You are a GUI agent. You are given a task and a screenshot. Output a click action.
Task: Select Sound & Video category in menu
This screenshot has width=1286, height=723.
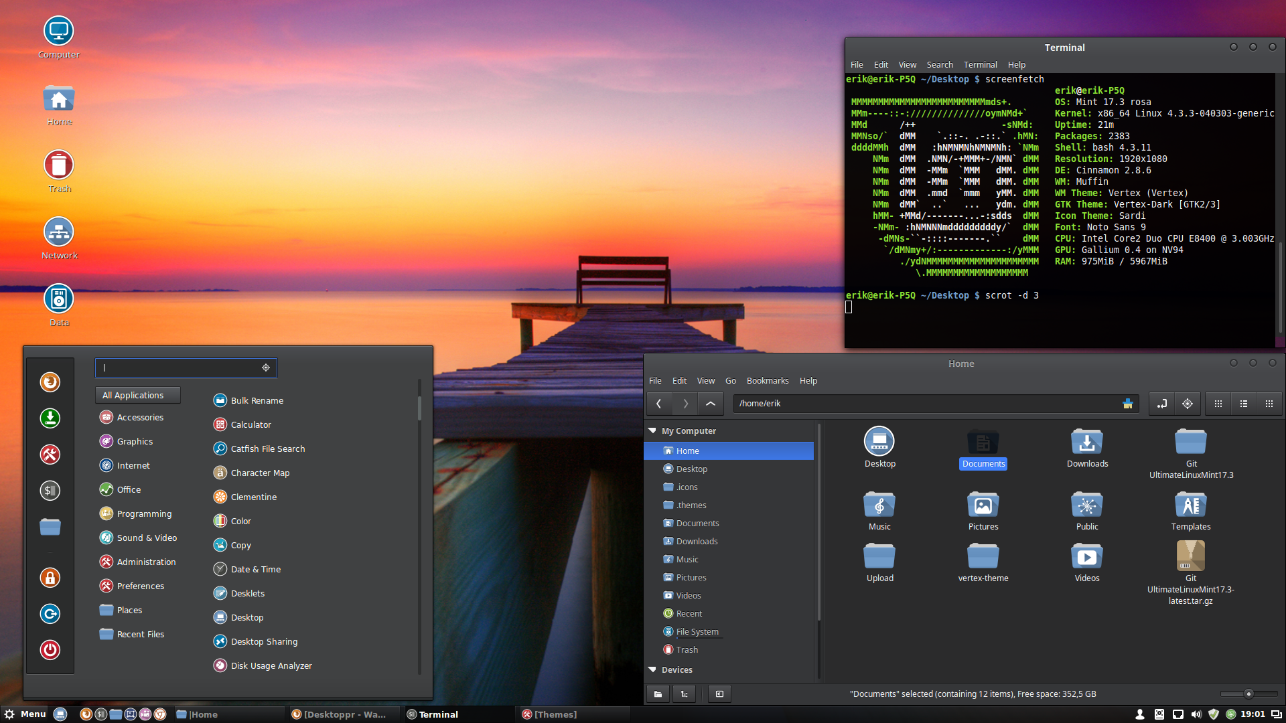[x=147, y=537]
